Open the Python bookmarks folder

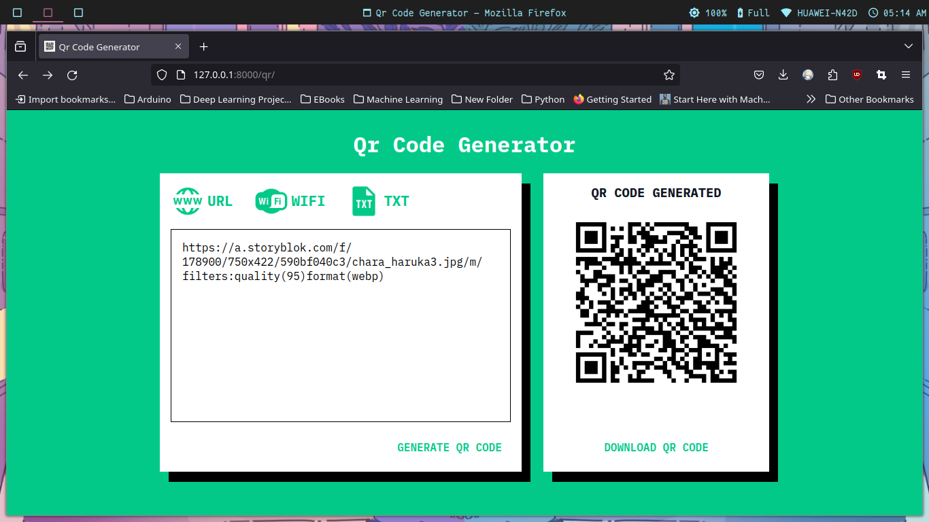(543, 99)
